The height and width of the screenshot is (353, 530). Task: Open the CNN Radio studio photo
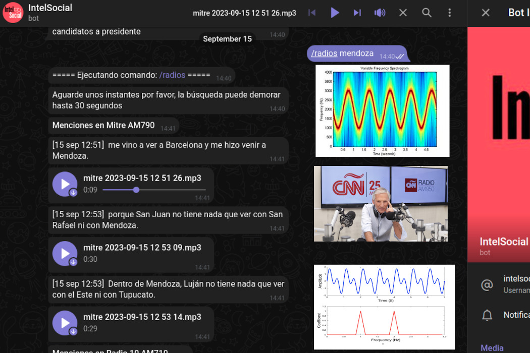click(x=381, y=204)
